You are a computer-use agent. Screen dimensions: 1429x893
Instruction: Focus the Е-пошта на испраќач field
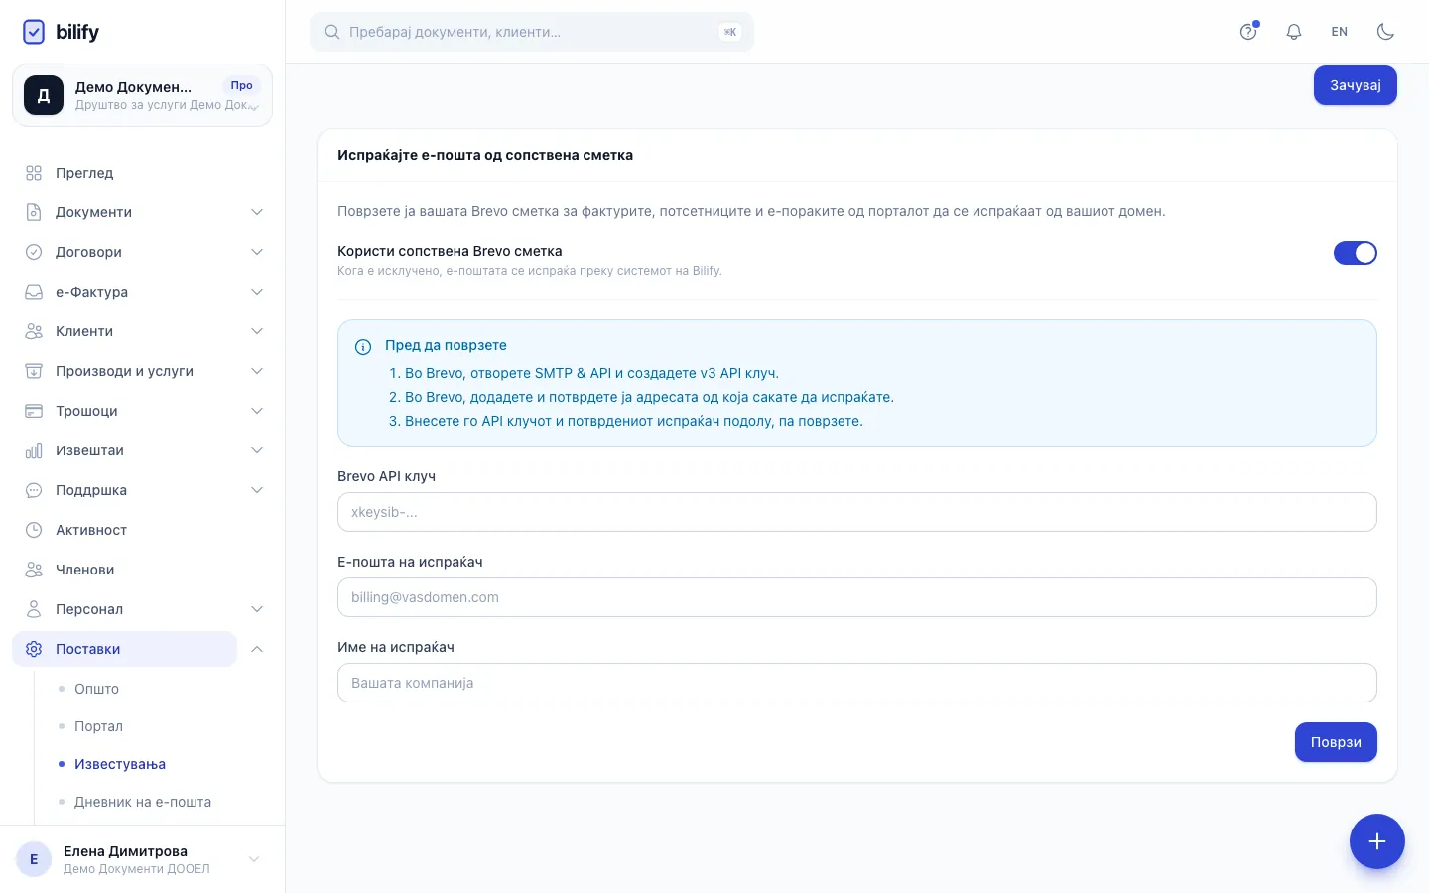[x=857, y=597]
